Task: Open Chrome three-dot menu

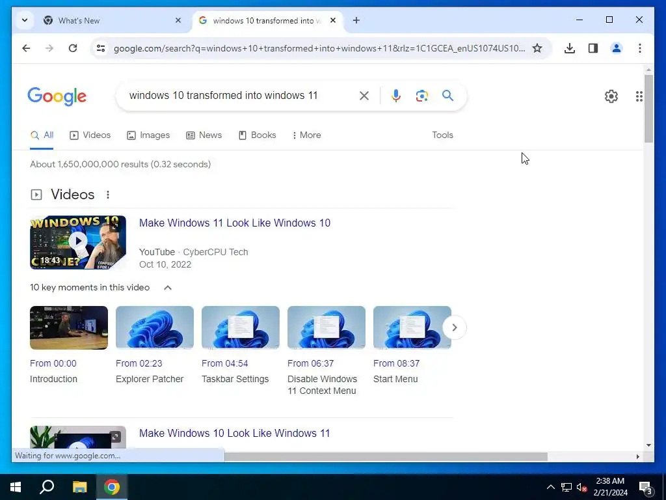Action: 640,48
